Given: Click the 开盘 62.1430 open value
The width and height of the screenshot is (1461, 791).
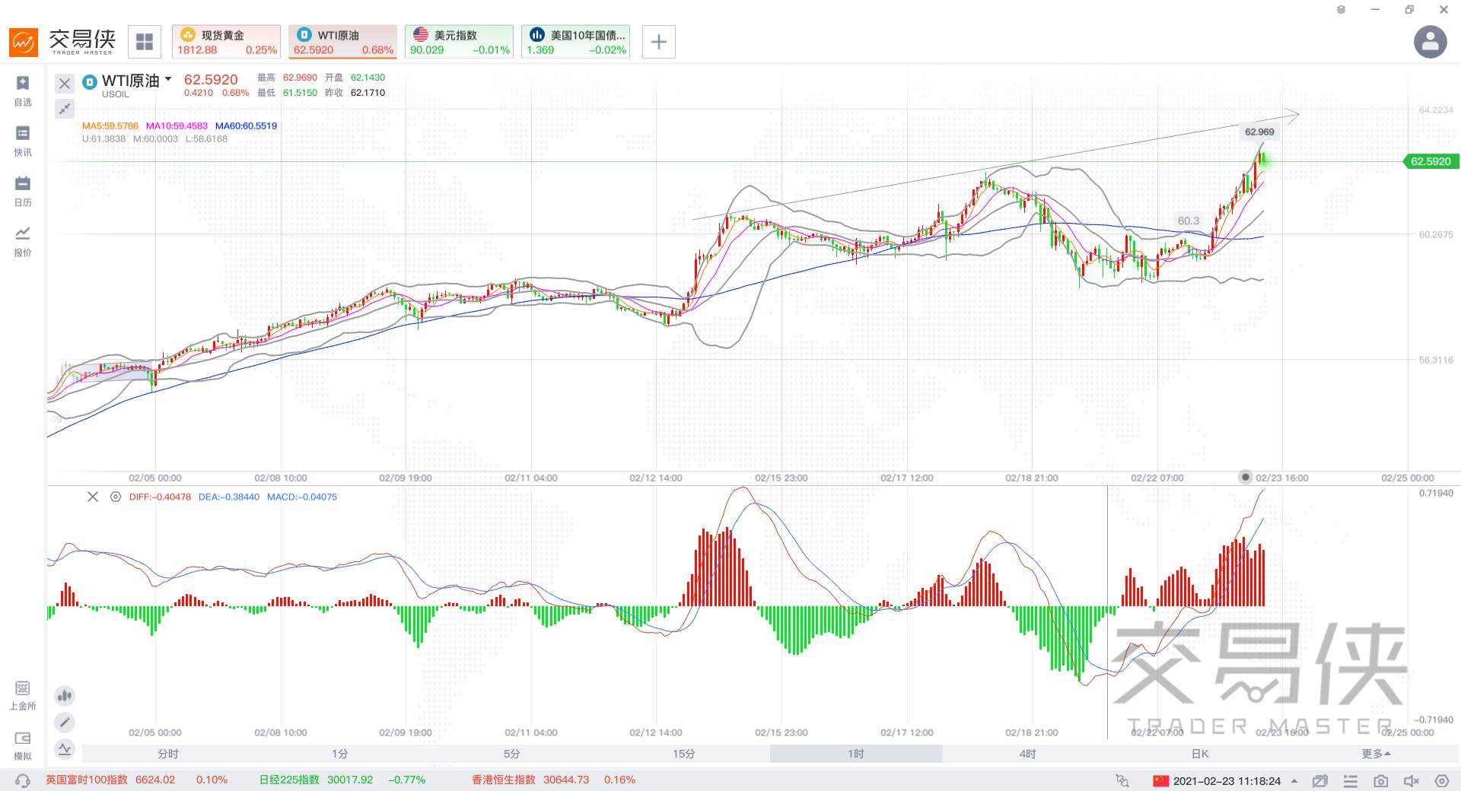Looking at the screenshot, I should click(x=355, y=78).
